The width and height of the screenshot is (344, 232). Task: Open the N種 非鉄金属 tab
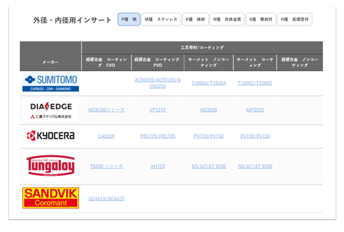227,19
